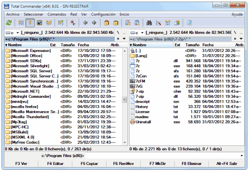Click the green Refresh source icon
The width and height of the screenshot is (249, 171).
click(9, 23)
